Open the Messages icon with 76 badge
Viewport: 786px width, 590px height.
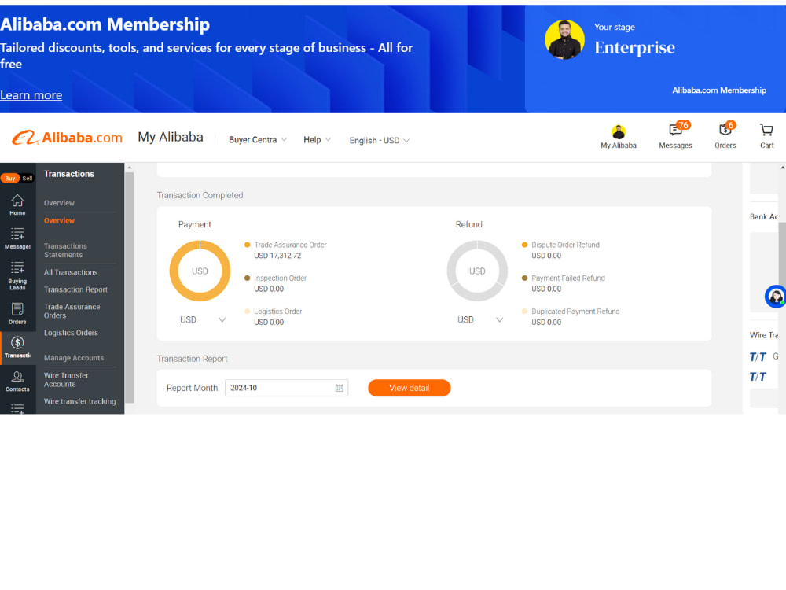click(x=675, y=135)
